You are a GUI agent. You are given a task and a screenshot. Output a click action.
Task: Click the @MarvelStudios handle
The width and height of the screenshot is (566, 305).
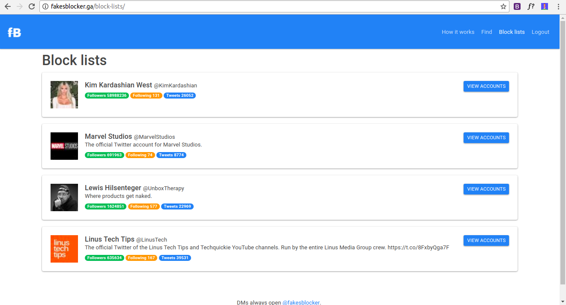coord(154,137)
